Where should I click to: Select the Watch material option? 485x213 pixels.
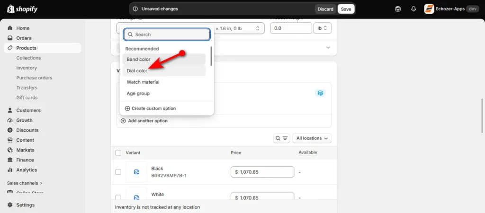(x=164, y=82)
